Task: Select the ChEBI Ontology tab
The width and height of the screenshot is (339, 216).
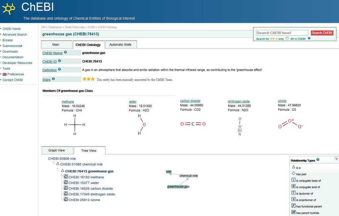Action: (88, 45)
